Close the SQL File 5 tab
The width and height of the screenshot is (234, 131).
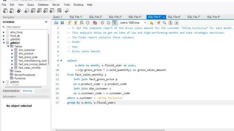click(164, 17)
